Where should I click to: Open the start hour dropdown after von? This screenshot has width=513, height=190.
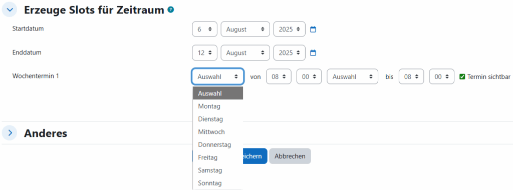tap(279, 76)
